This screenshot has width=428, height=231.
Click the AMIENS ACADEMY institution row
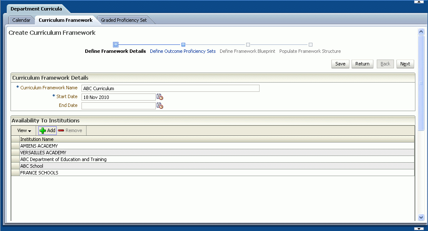[x=217, y=146]
